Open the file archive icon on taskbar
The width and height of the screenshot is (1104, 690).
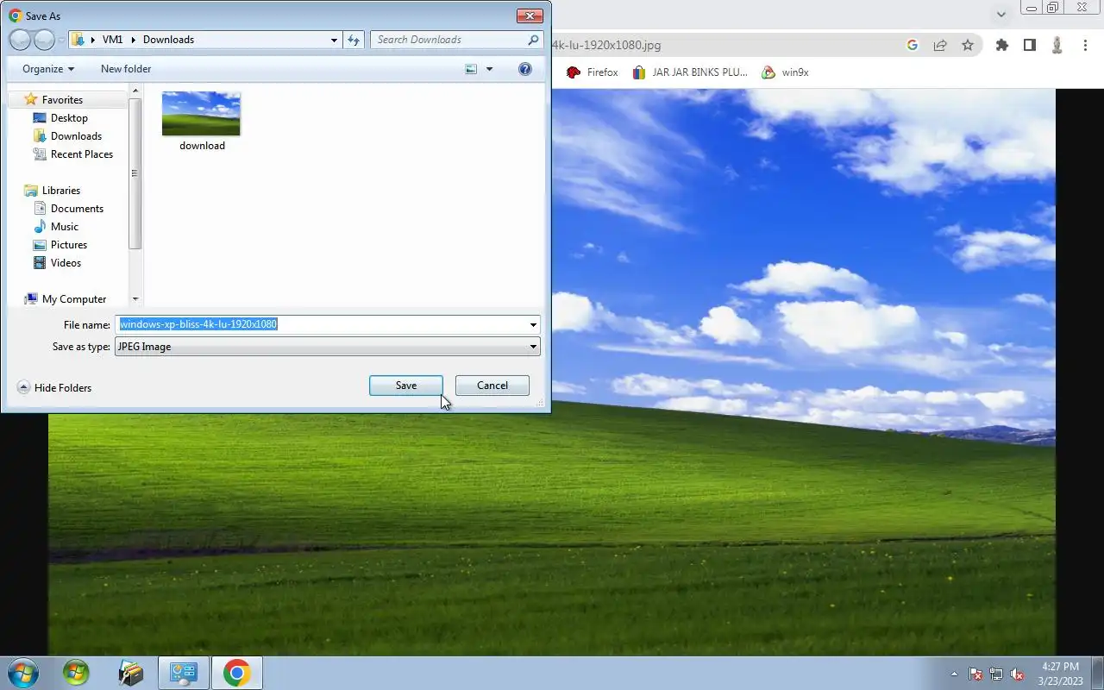point(130,673)
